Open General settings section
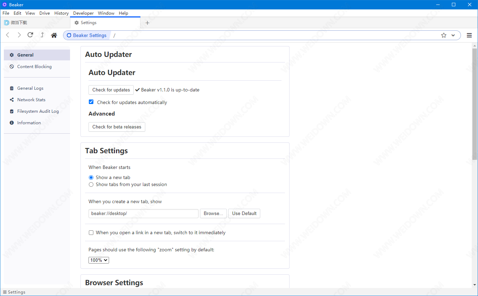Viewport: 478px width, 296px height. point(37,55)
